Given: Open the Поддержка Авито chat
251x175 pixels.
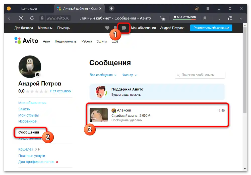Looking at the screenshot, I should [157, 92].
